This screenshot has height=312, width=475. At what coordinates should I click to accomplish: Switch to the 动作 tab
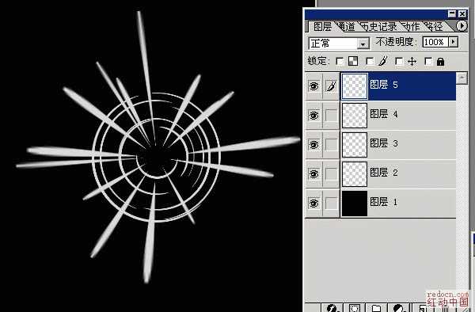(x=411, y=27)
